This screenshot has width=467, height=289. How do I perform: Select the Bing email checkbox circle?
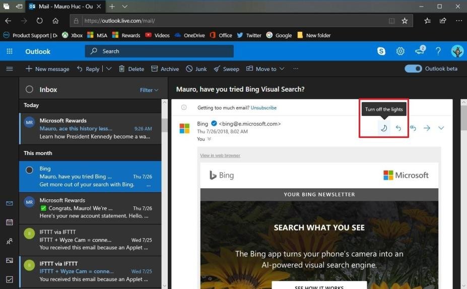coord(29,170)
